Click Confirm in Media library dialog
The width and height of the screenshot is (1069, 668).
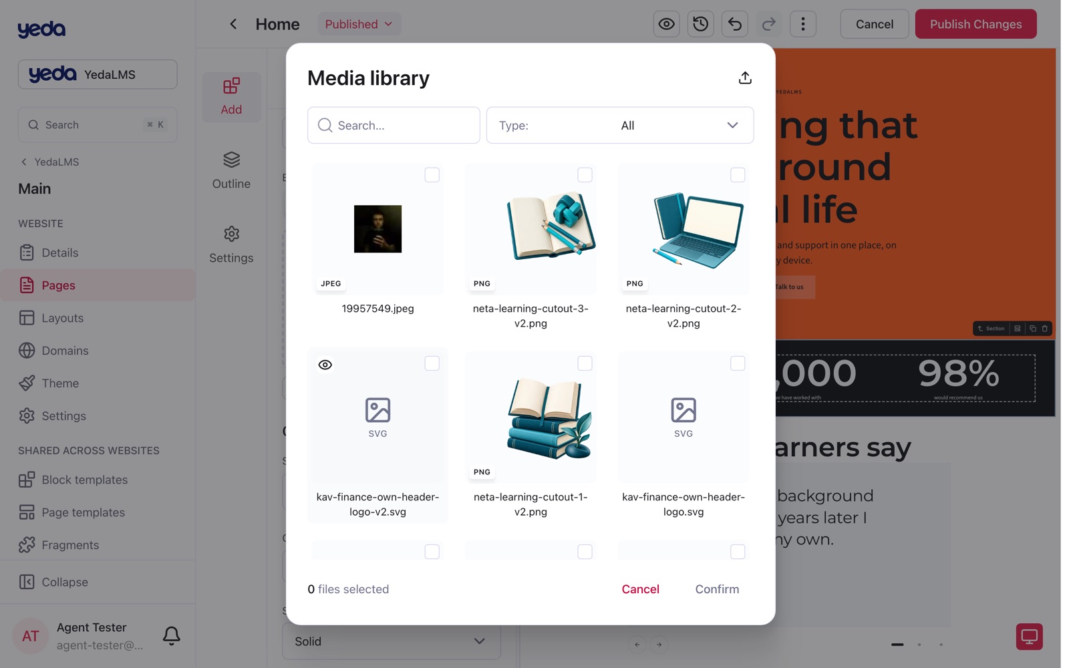pyautogui.click(x=717, y=589)
